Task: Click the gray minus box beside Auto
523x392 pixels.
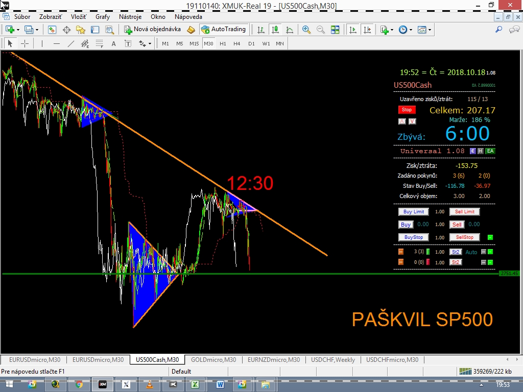Action: [x=483, y=252]
